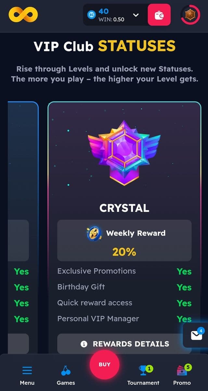Expand the coin balance dropdown chevron

click(136, 15)
